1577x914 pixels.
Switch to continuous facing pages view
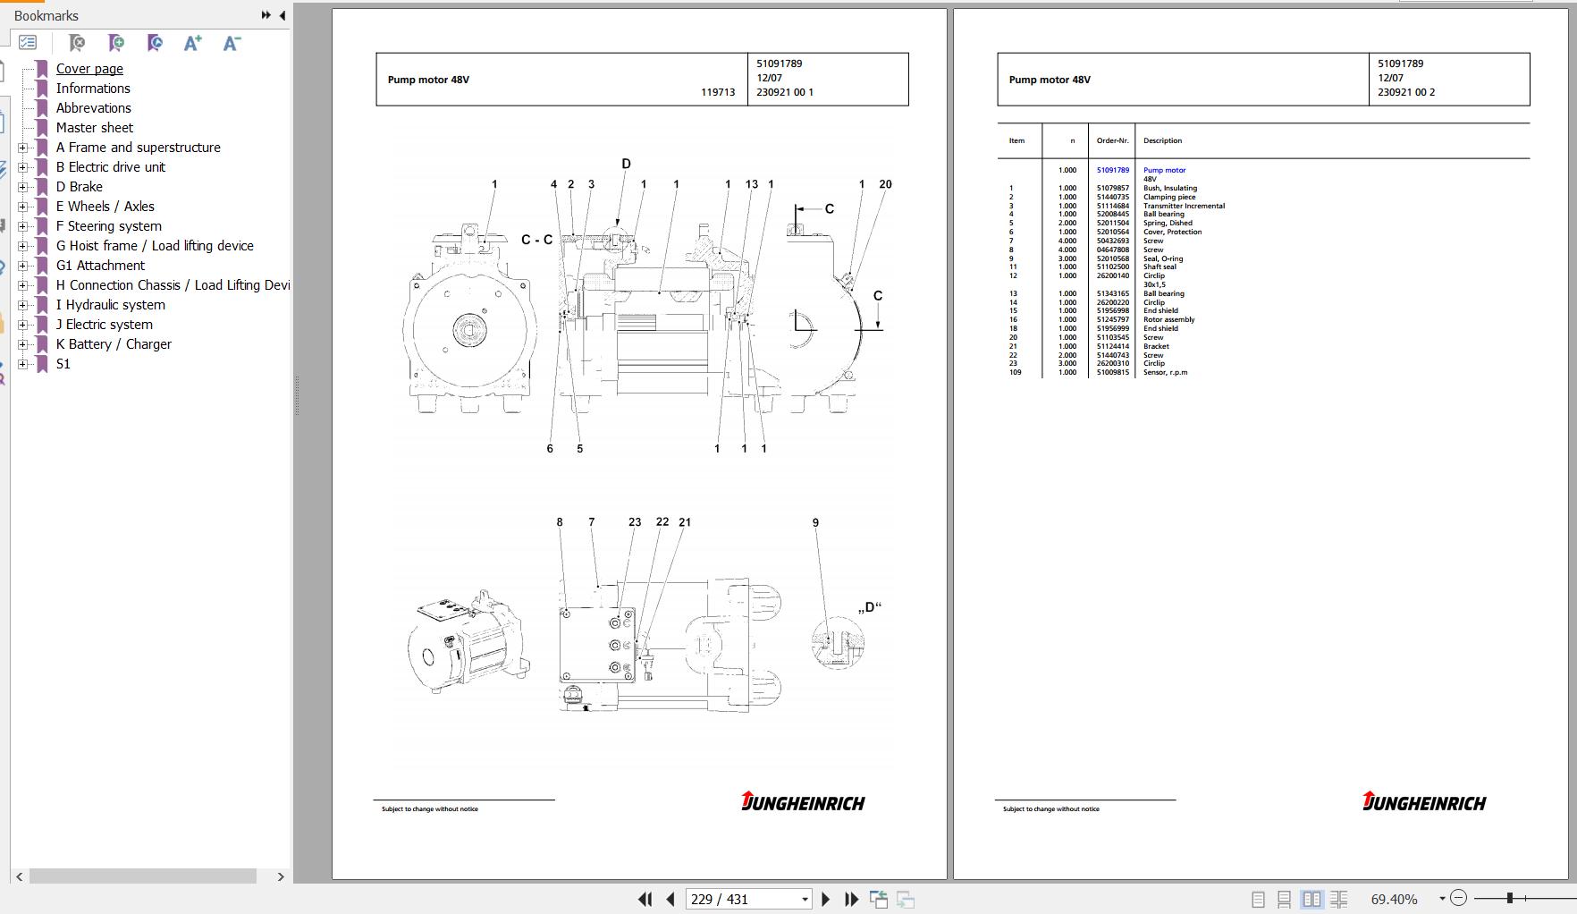point(1338,899)
